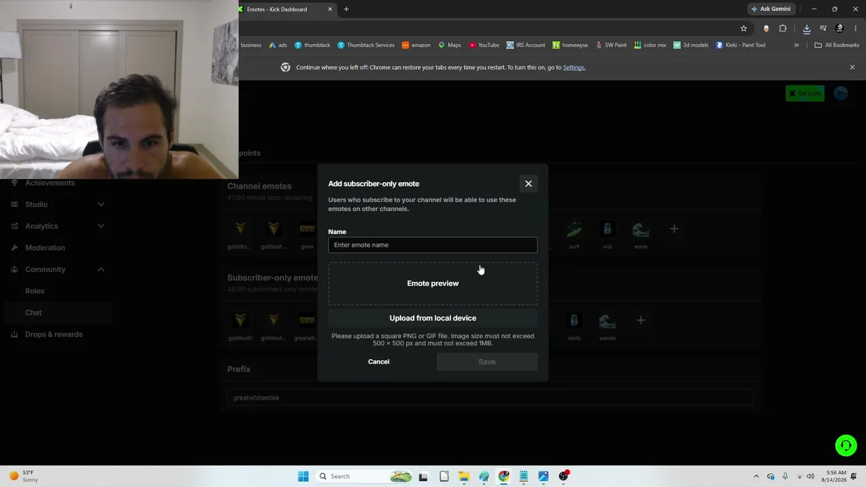Cancel the add emote dialog
This screenshot has height=487, width=866.
click(379, 361)
